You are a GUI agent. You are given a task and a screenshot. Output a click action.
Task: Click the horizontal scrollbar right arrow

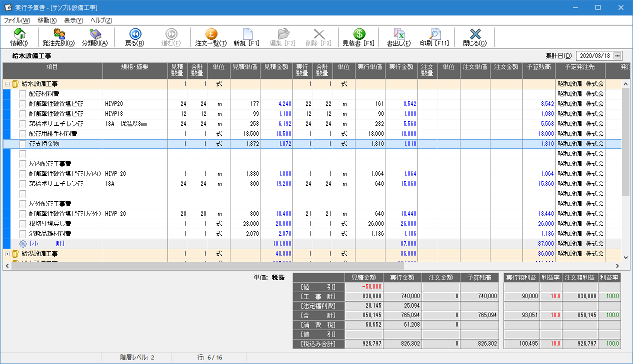click(x=617, y=266)
